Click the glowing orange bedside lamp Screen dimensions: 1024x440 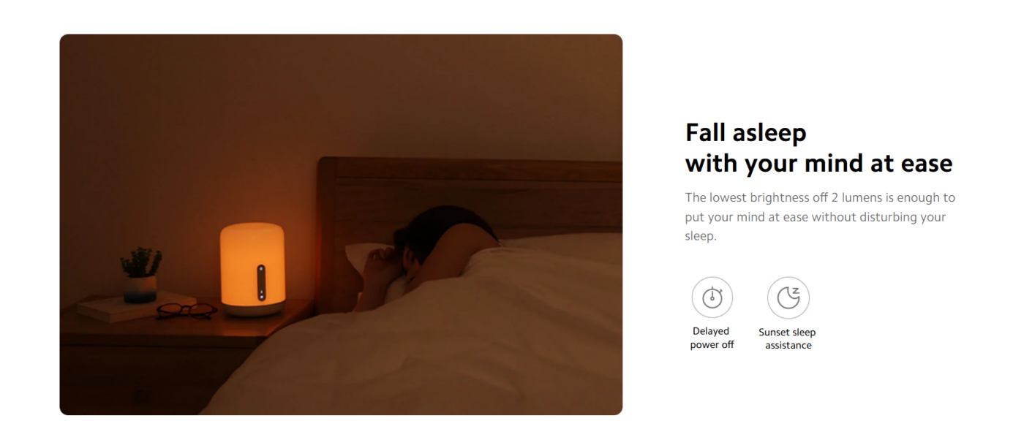click(x=252, y=270)
